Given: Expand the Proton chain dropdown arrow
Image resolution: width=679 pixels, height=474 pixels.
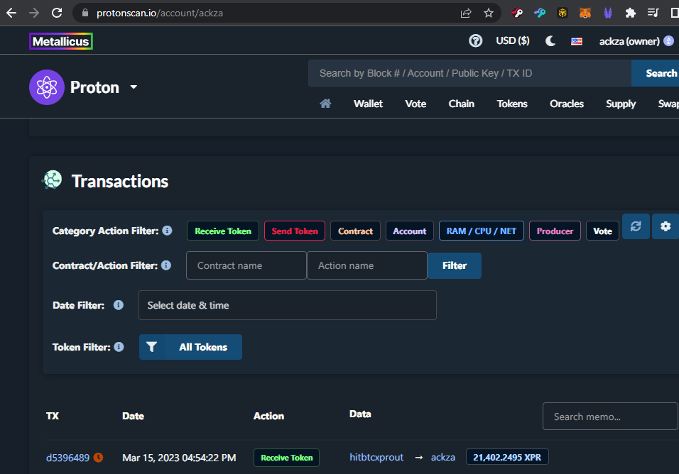Looking at the screenshot, I should point(134,87).
